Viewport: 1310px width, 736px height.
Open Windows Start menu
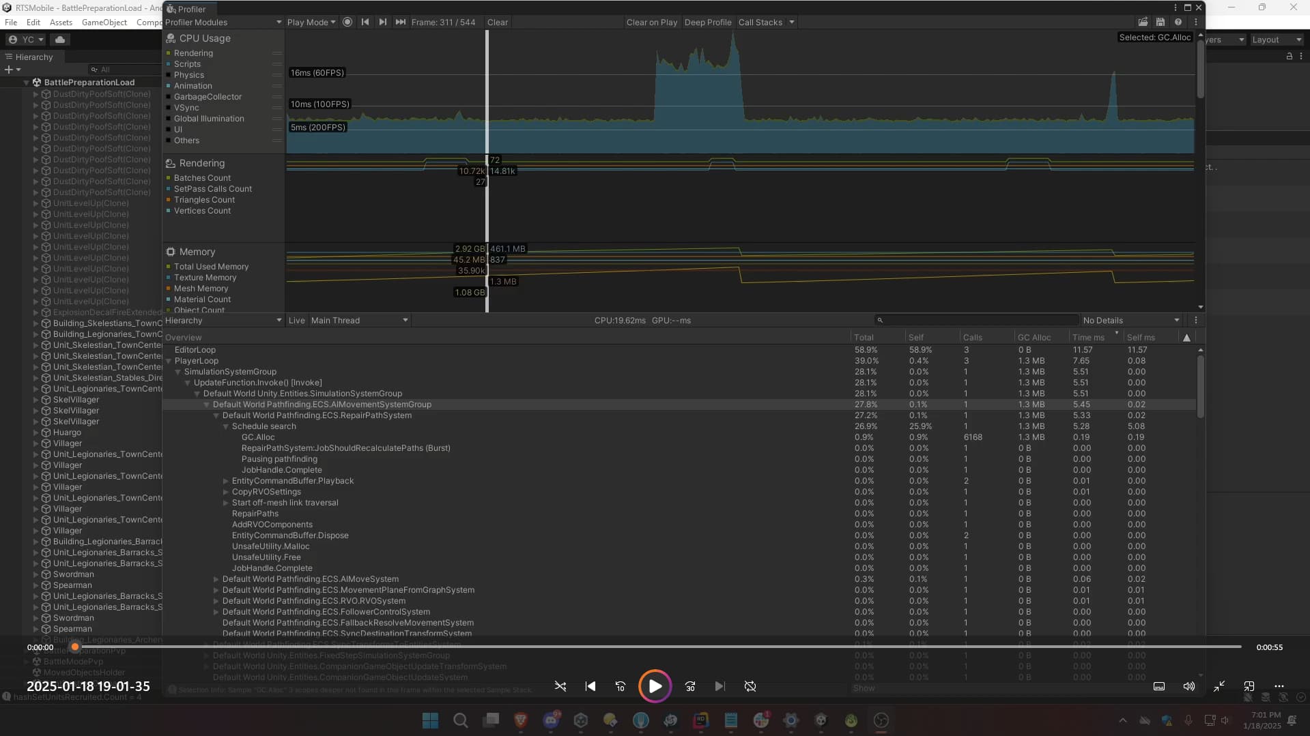[x=430, y=720]
